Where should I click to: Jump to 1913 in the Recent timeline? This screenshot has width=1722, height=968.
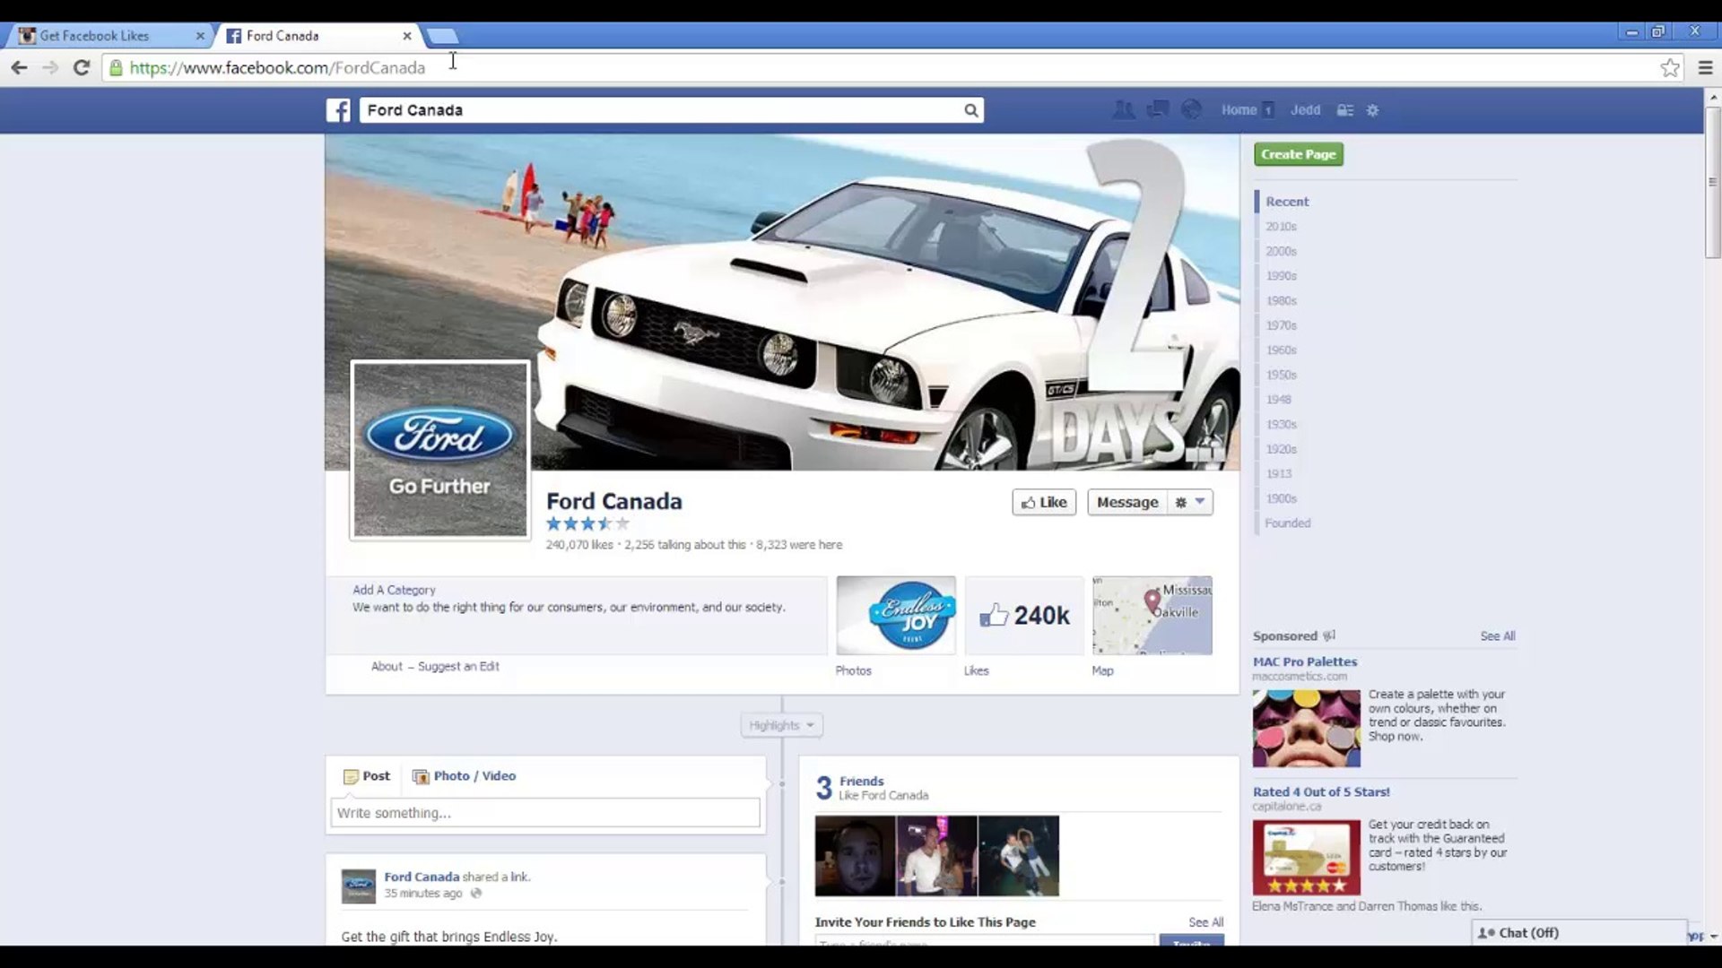[x=1279, y=473]
